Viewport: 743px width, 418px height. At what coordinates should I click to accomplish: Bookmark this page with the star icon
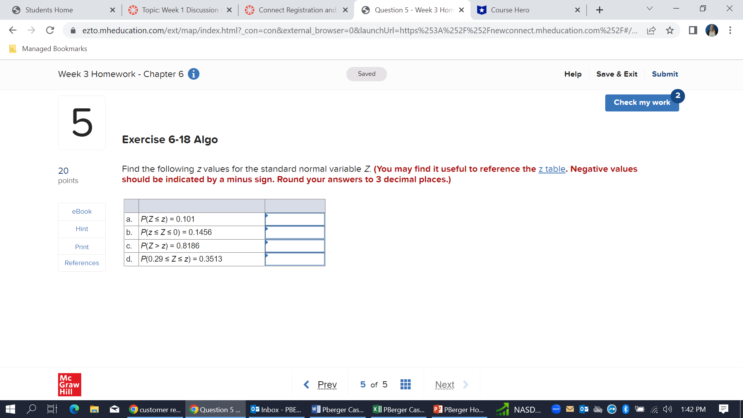670,30
